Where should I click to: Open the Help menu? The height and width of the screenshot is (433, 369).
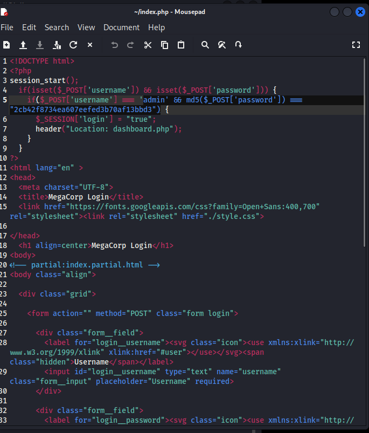(x=156, y=28)
